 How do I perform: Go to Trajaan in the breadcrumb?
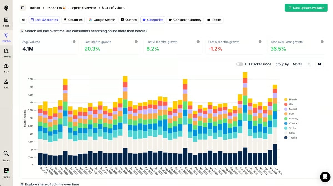pos(35,8)
